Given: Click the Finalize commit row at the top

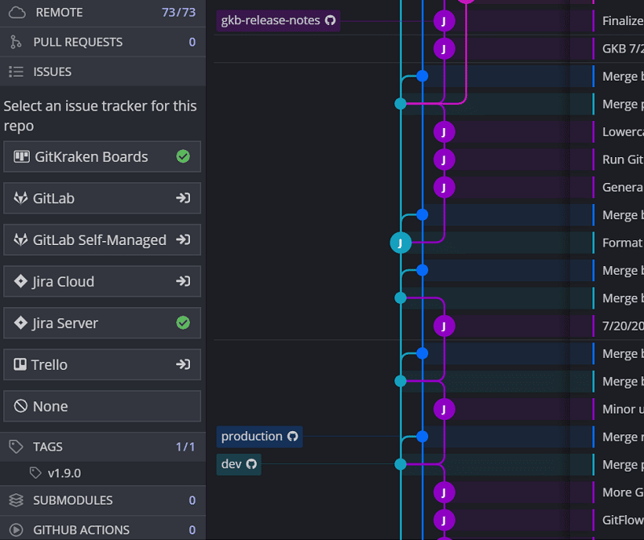Looking at the screenshot, I should coord(621,21).
